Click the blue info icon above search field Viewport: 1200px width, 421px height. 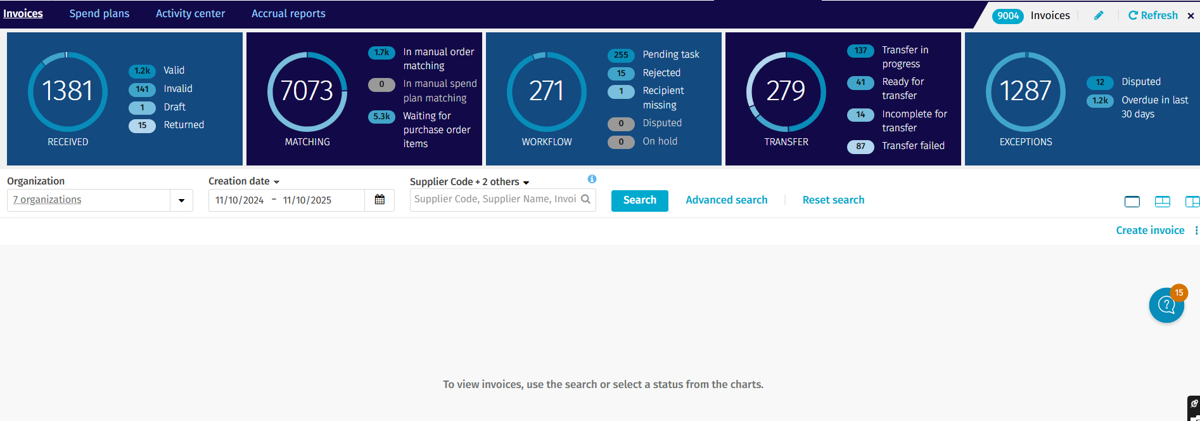pyautogui.click(x=592, y=179)
